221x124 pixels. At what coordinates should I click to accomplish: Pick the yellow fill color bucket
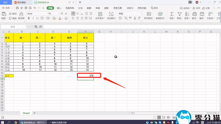coord(54,18)
